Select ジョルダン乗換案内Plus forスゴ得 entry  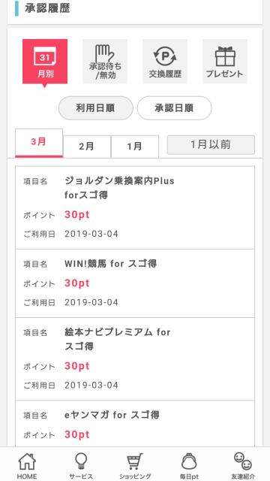pyautogui.click(x=135, y=207)
